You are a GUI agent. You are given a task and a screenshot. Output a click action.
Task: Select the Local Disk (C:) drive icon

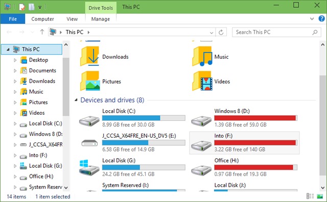click(x=89, y=121)
